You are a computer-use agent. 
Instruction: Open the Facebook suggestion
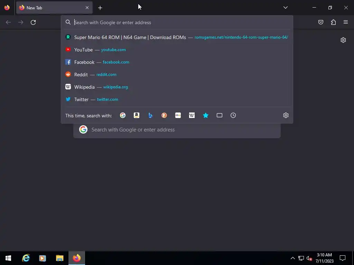[177, 62]
